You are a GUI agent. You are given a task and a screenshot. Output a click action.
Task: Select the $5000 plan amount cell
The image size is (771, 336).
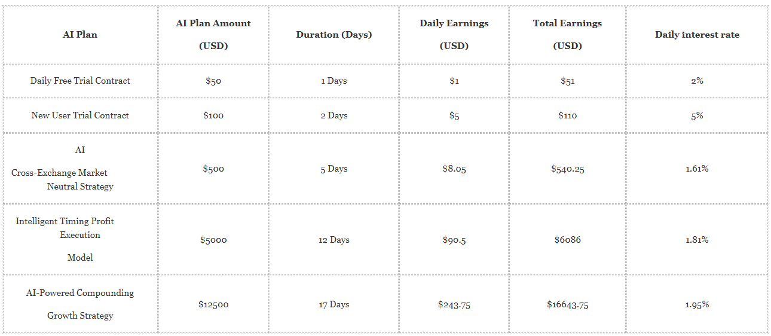pos(213,240)
